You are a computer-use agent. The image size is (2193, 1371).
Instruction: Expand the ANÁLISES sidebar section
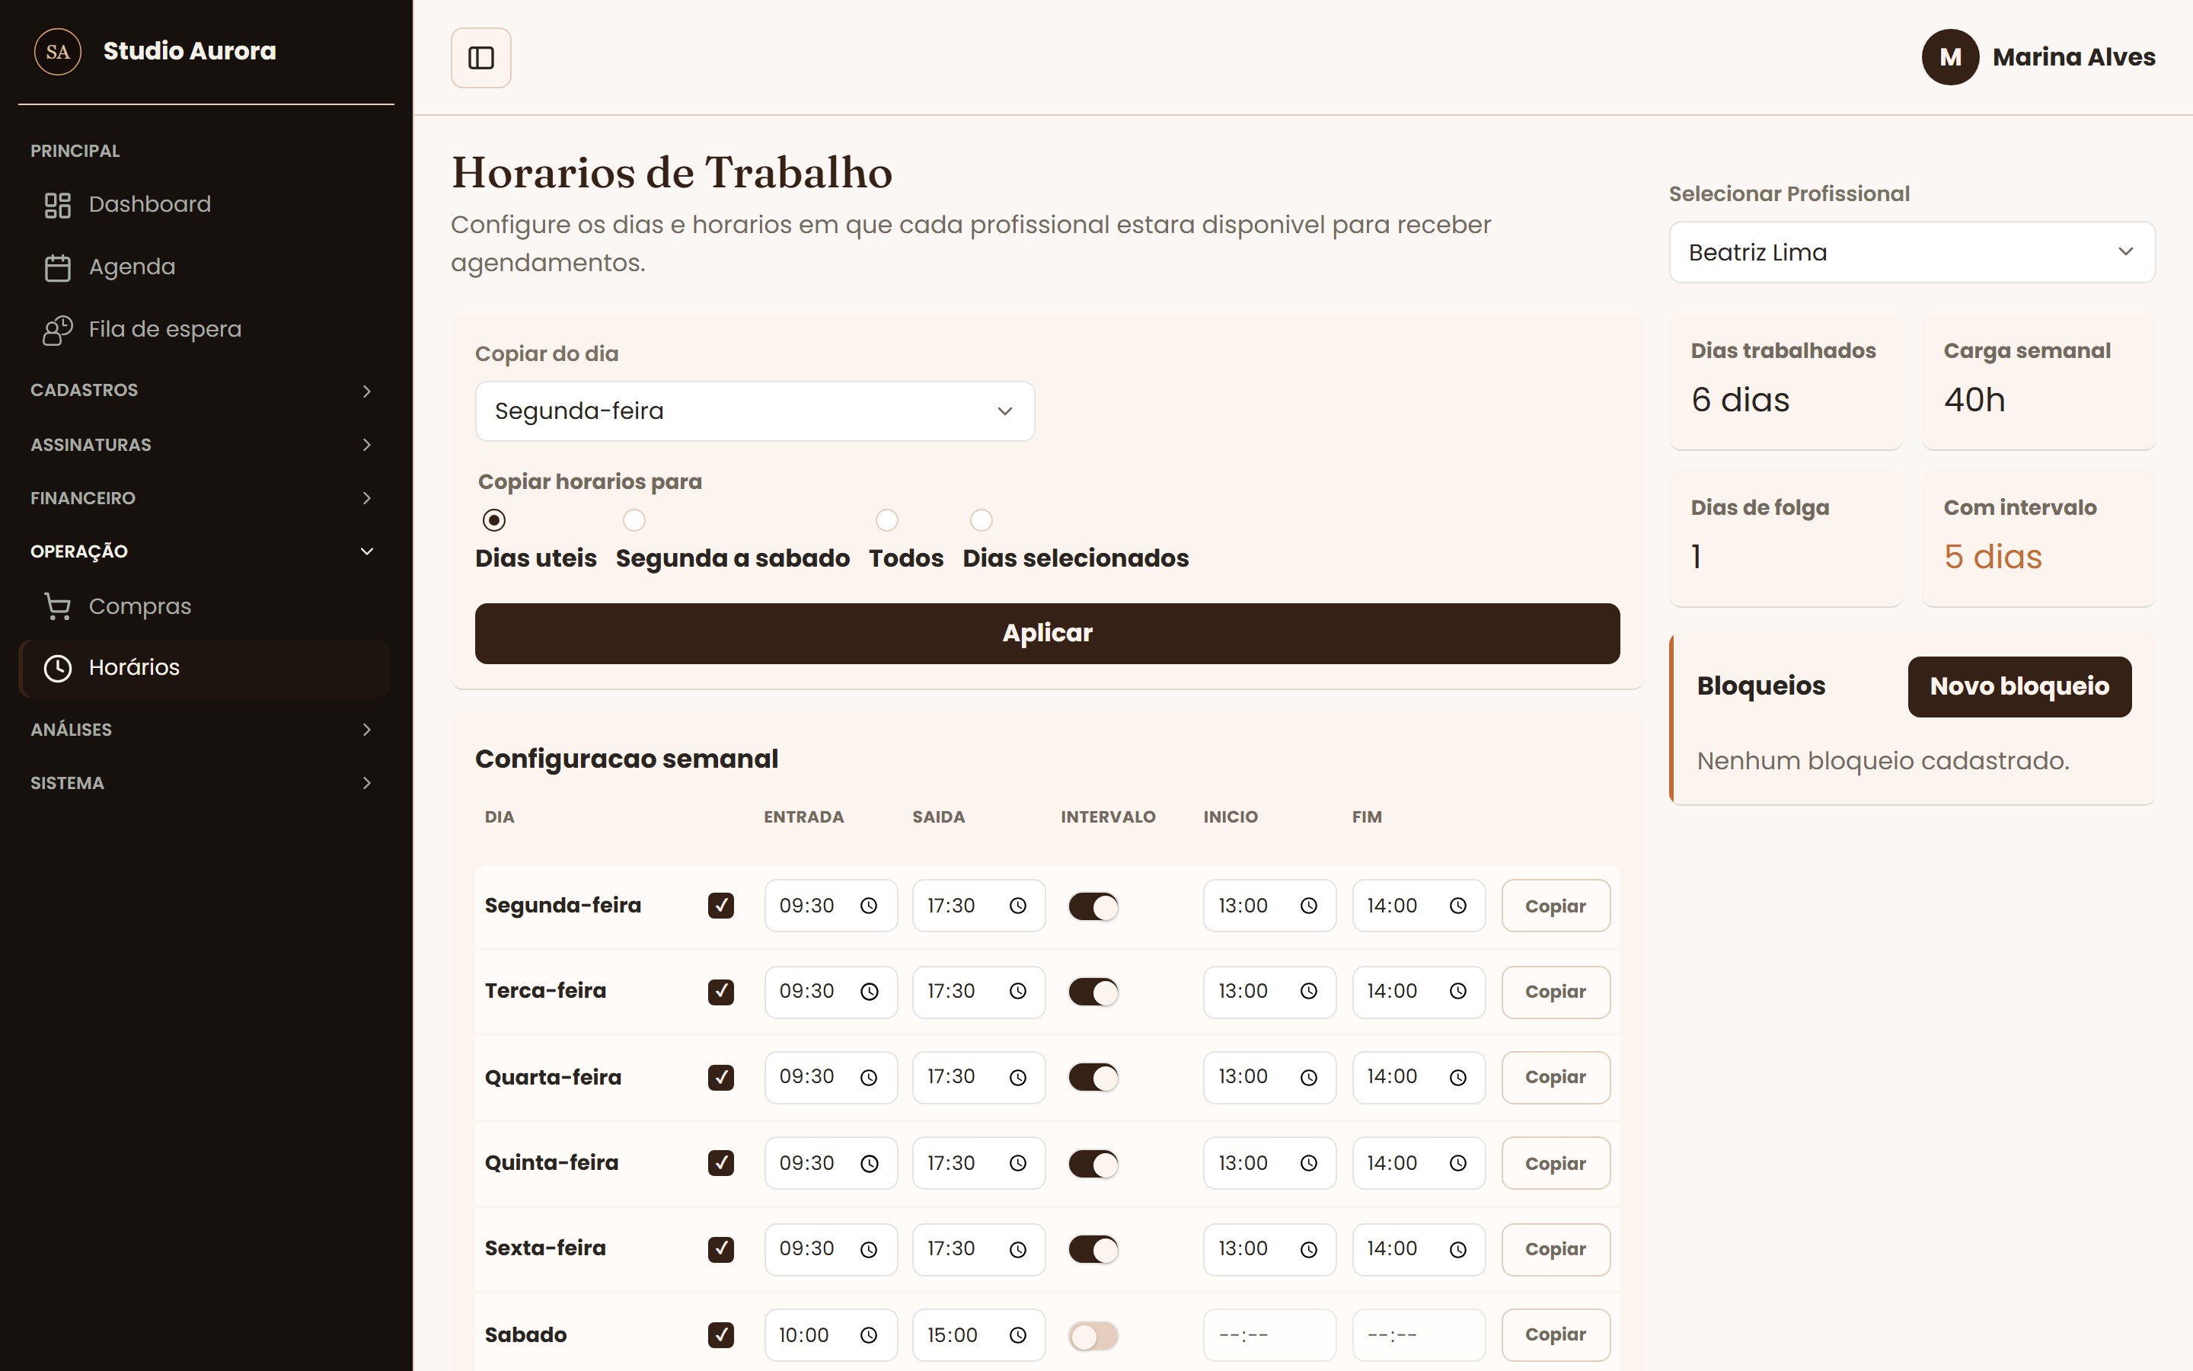(x=203, y=730)
